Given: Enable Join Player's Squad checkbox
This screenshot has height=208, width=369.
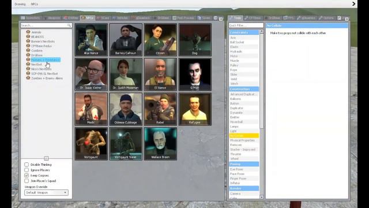Looking at the screenshot, I should click(x=27, y=181).
